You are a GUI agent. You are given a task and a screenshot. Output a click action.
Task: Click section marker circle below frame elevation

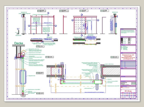48,35
